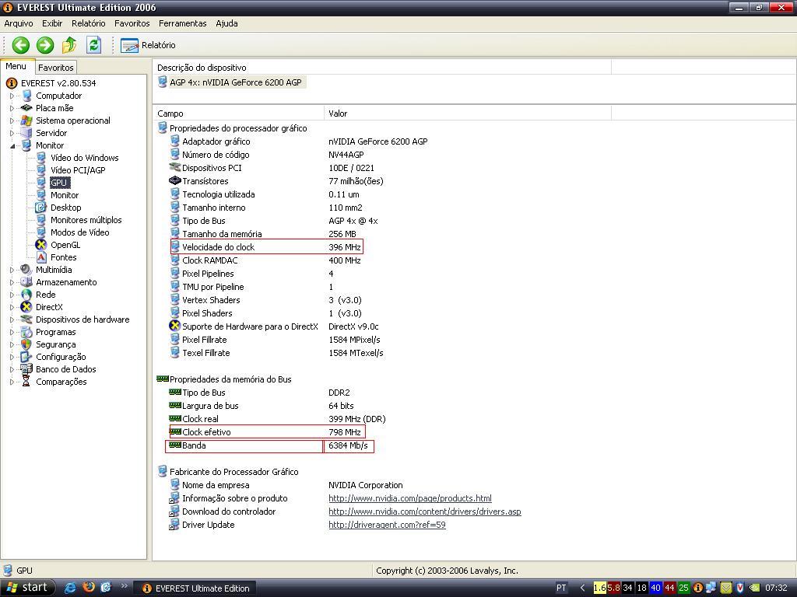
Task: Open nvidia.com products.html link
Action: click(409, 498)
